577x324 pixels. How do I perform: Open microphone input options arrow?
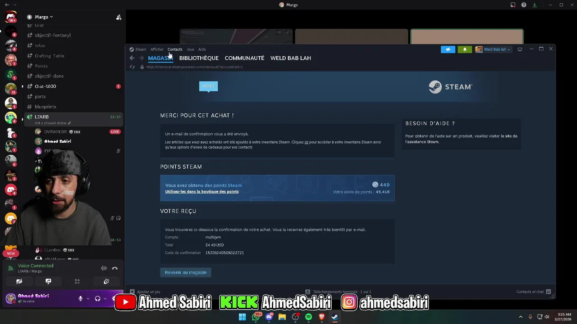click(x=88, y=298)
